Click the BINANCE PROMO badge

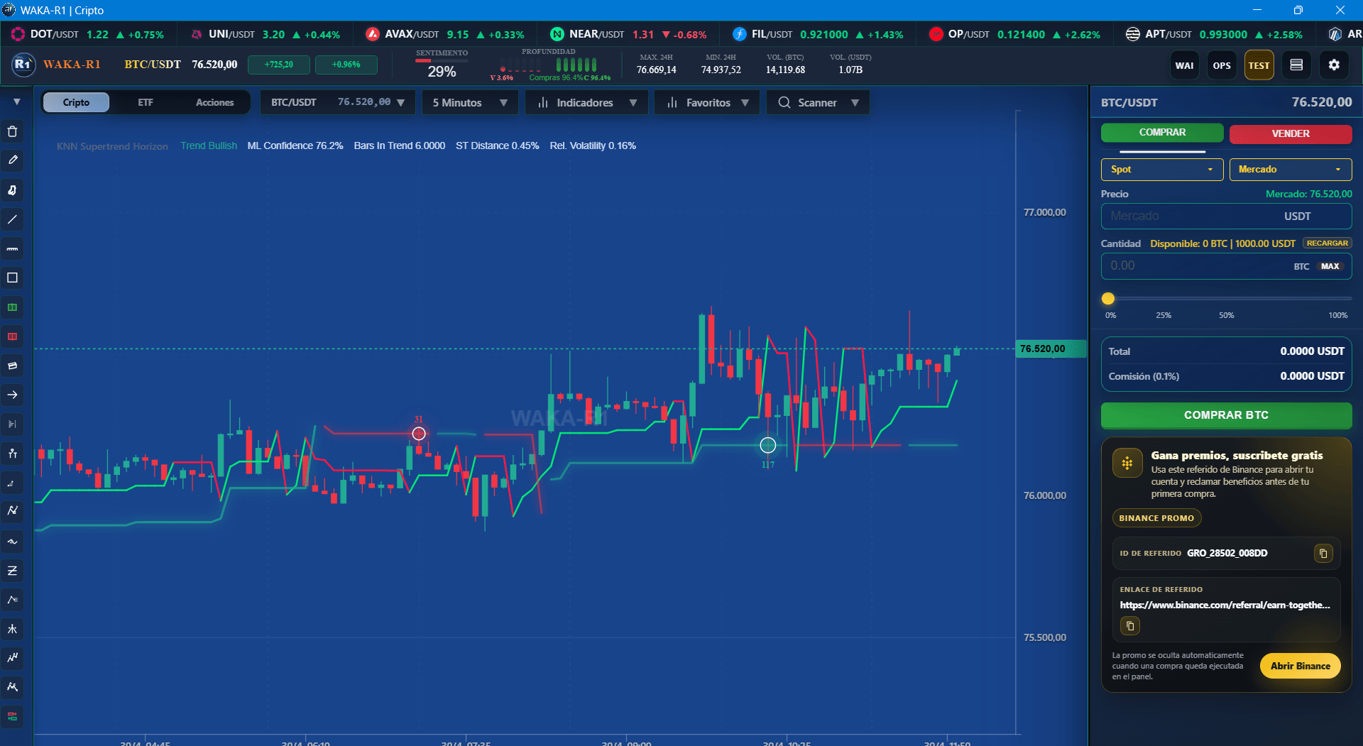(x=1156, y=517)
